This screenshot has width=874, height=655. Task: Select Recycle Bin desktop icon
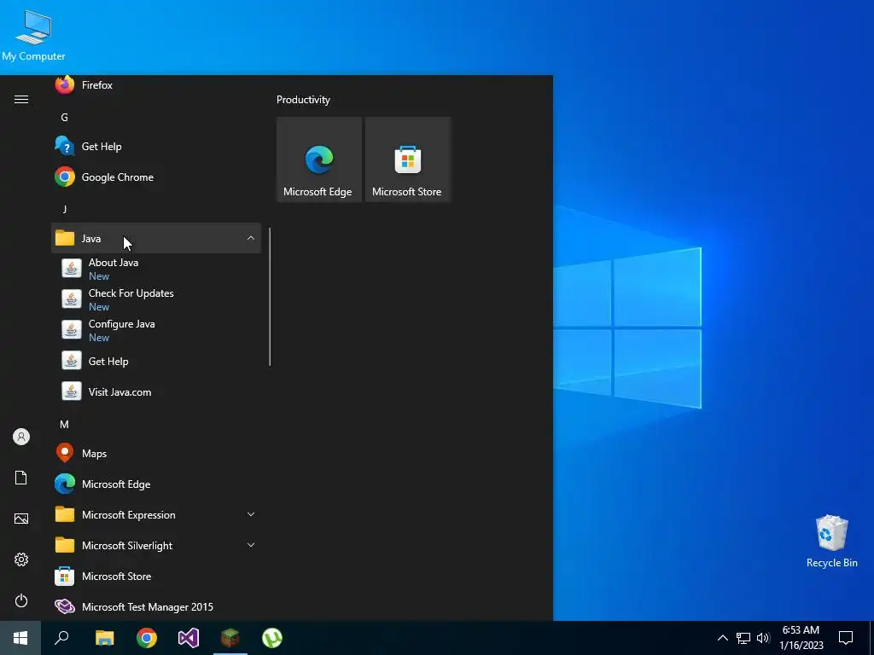tap(831, 542)
